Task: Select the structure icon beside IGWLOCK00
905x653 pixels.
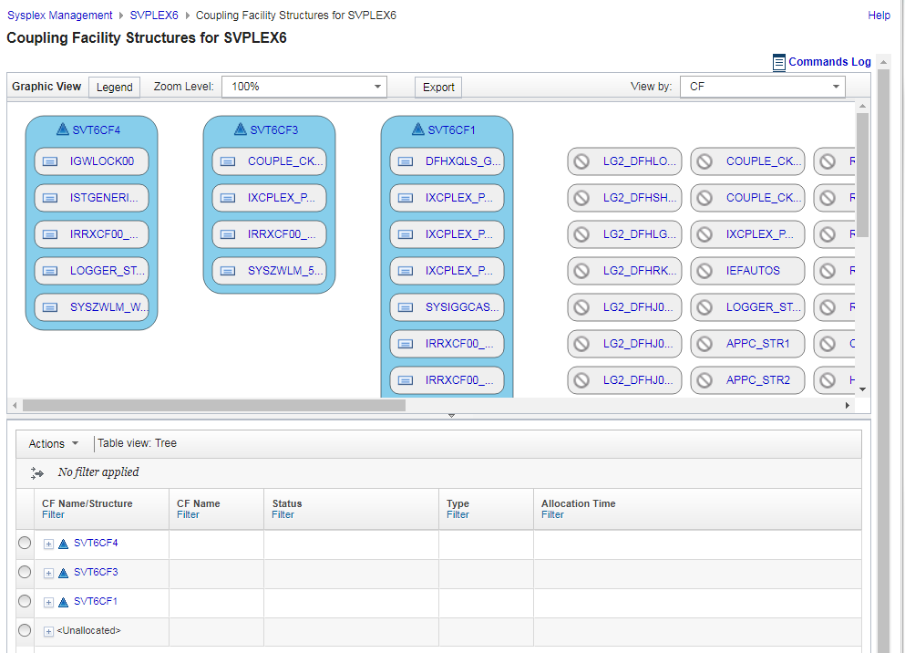Action: [49, 161]
